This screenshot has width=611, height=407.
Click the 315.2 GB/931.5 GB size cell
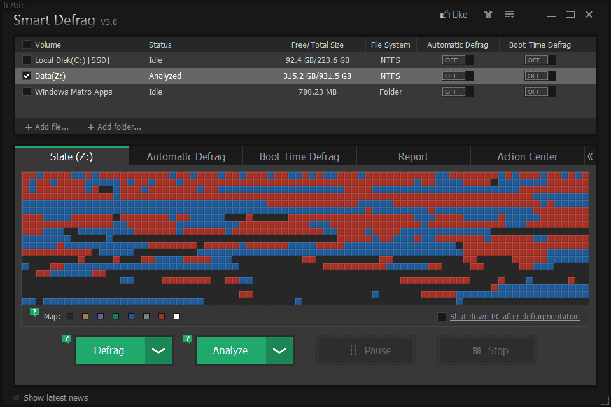(317, 76)
